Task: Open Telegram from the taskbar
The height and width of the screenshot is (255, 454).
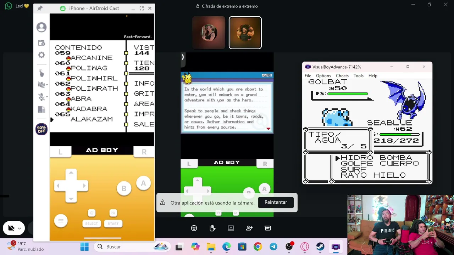Action: click(273, 247)
